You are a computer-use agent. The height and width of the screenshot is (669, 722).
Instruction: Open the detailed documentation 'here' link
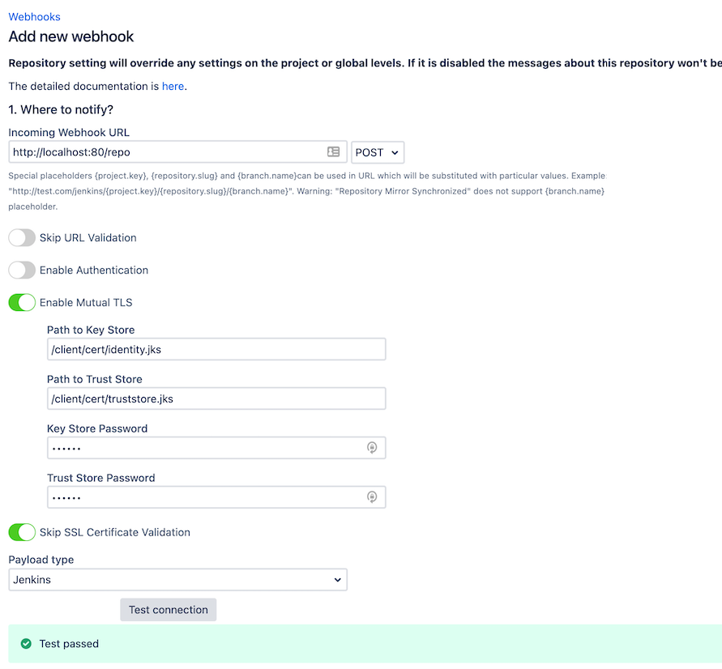point(173,86)
